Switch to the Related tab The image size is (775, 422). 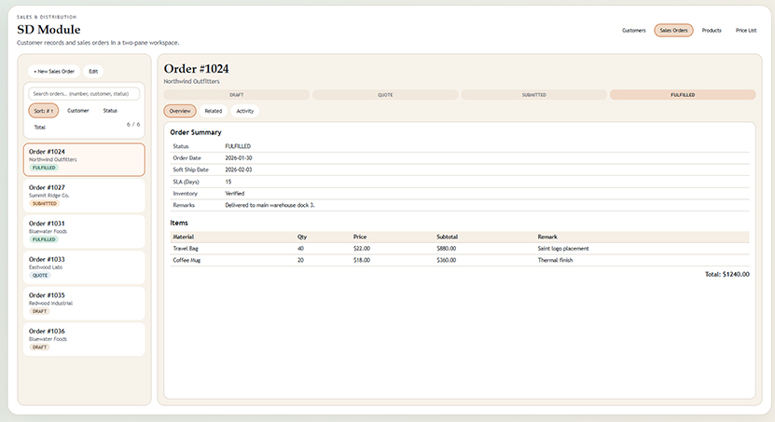(x=214, y=111)
